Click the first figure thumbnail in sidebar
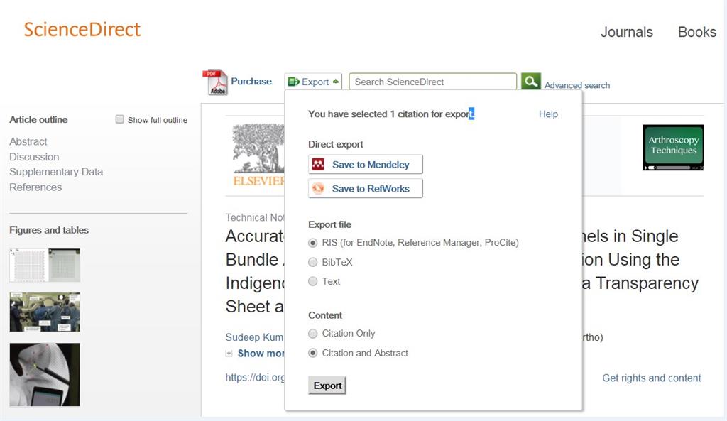The image size is (727, 421). [x=44, y=265]
